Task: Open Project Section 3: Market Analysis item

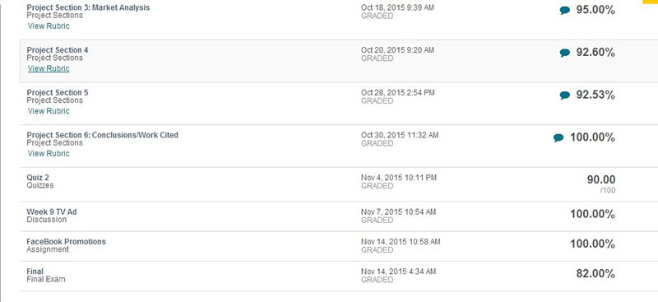Action: 88,7
